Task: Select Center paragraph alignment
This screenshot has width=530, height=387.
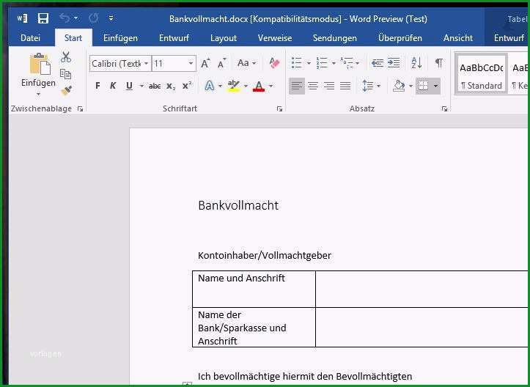Action: coord(313,86)
